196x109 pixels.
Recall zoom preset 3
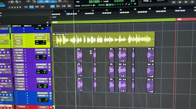pyautogui.click(x=15, y=7)
